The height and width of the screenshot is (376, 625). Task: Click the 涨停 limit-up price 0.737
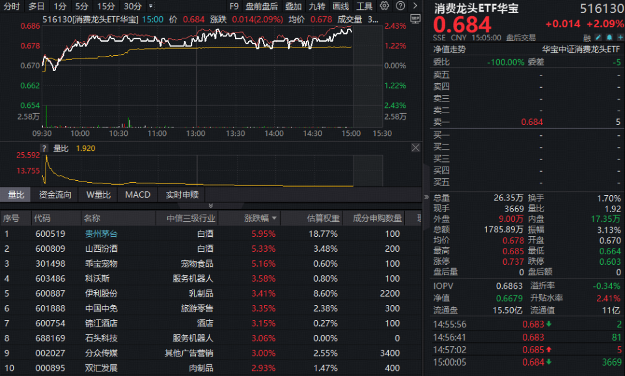tap(514, 262)
